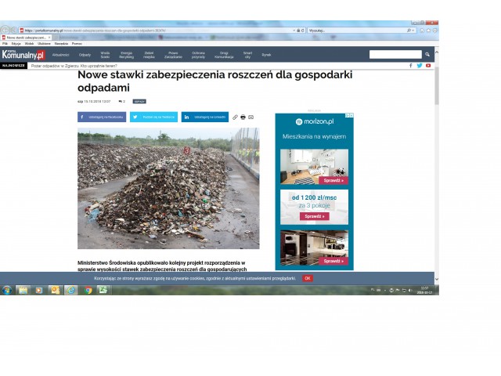Share the article on Twitter button
Image resolution: width=501 pixels, height=376 pixels.
[153, 117]
